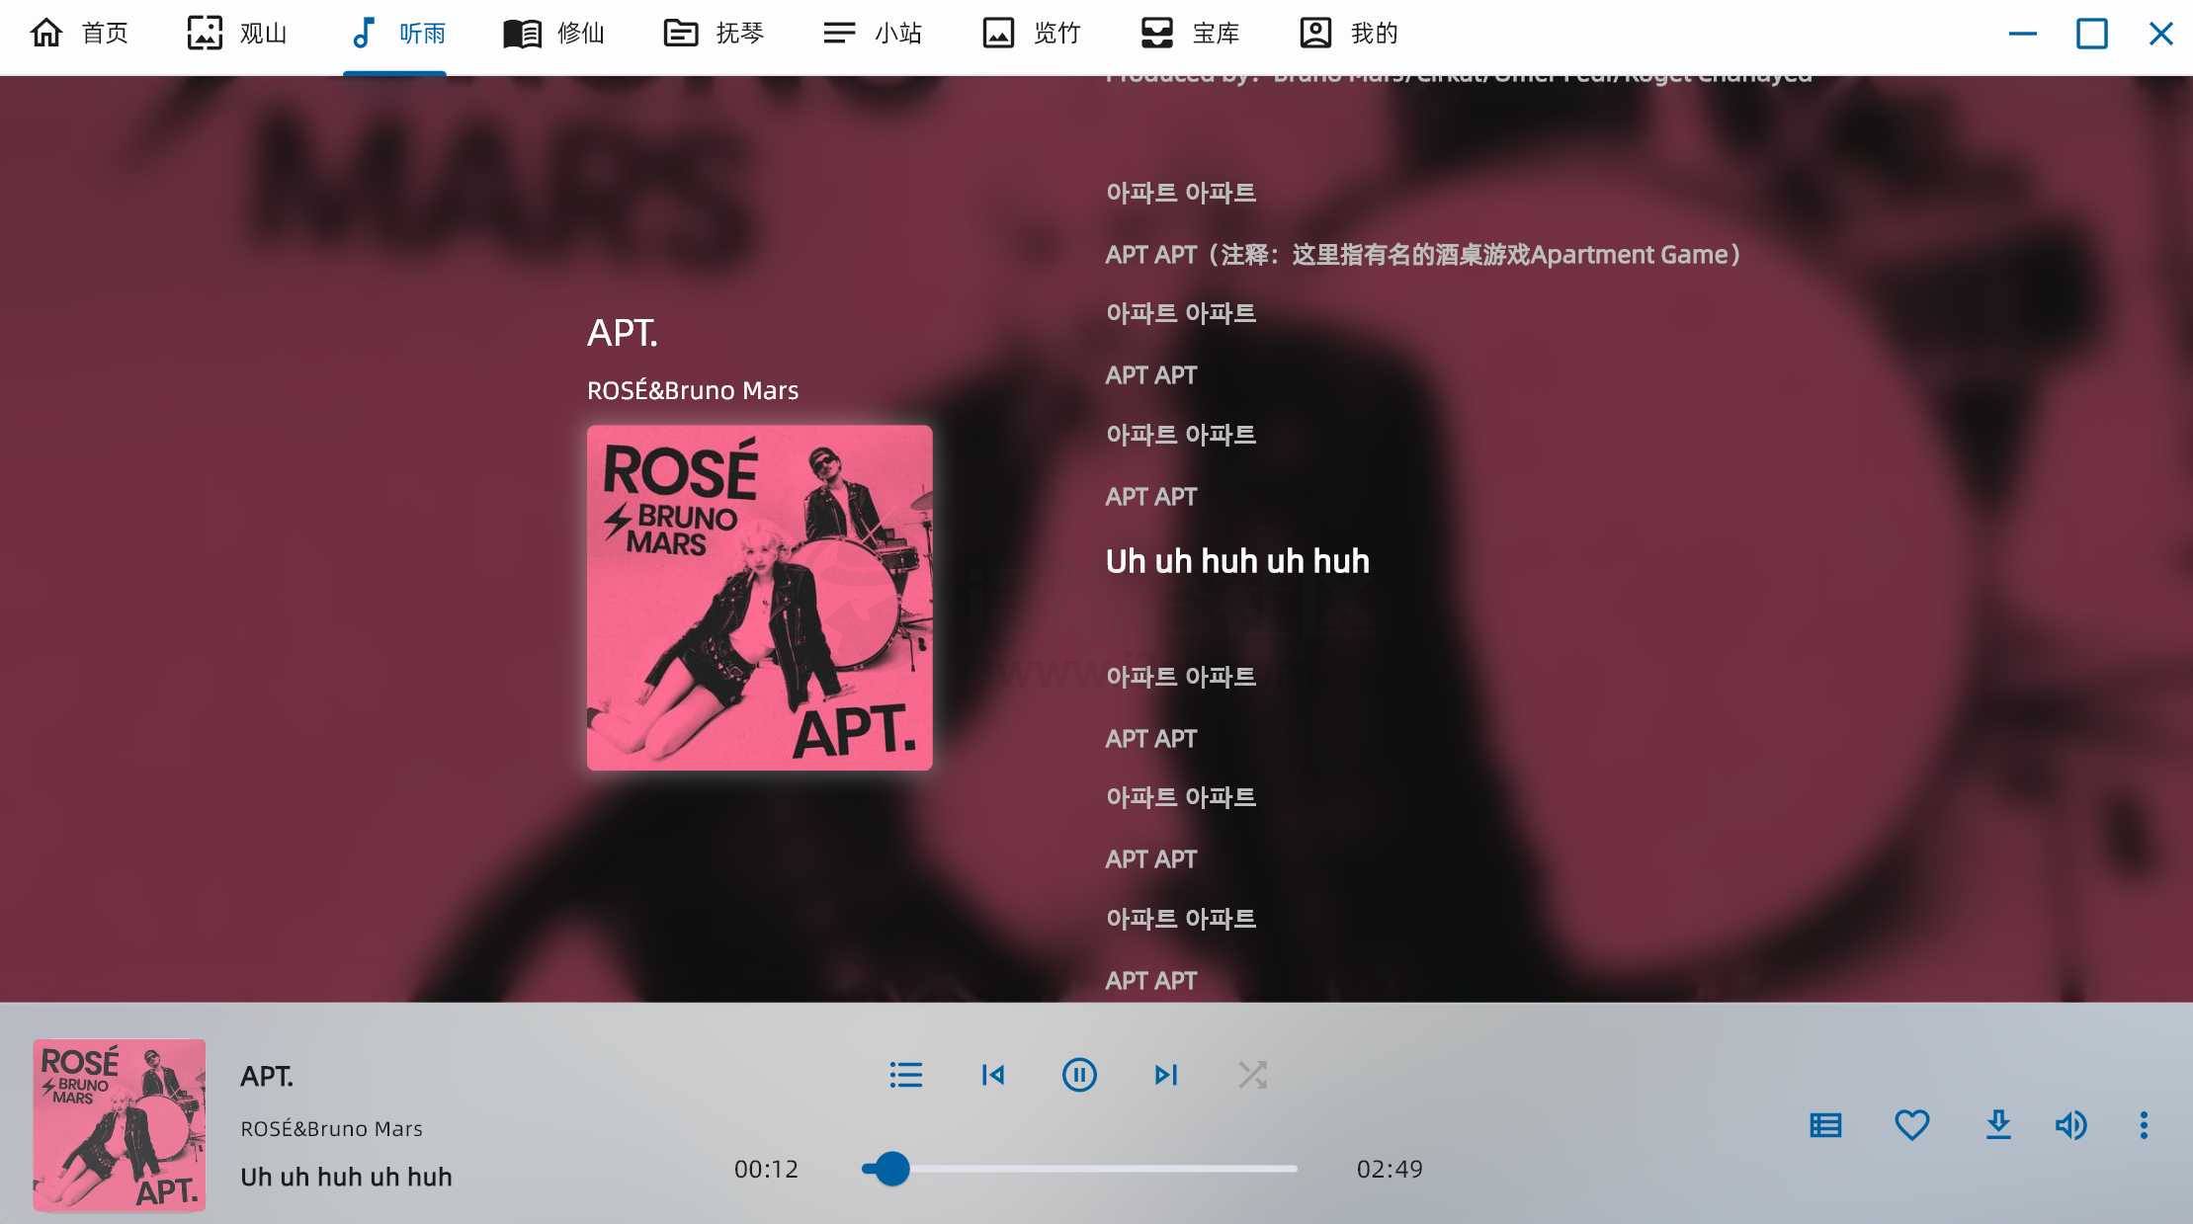Click the home house icon
The image size is (2193, 1224).
[x=46, y=34]
